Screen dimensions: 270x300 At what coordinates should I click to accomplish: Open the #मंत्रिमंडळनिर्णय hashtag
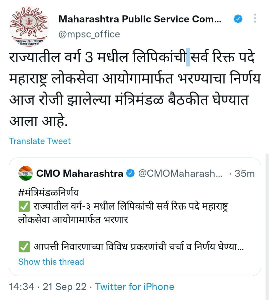click(x=48, y=192)
